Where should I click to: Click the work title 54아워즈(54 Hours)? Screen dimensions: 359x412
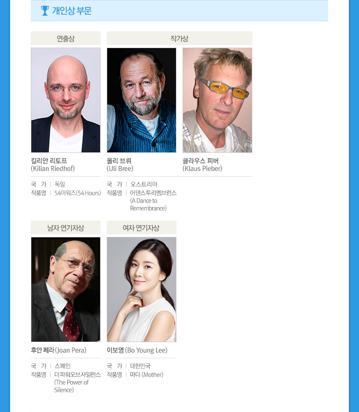point(77,193)
